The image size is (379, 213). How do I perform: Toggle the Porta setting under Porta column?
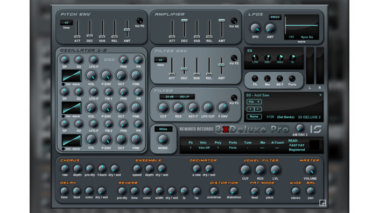(233, 147)
